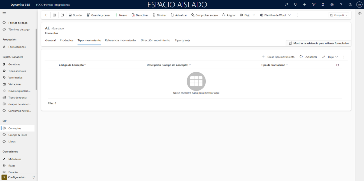Switch to the Referencia movimiento tab
This screenshot has width=364, height=181.
120,41
